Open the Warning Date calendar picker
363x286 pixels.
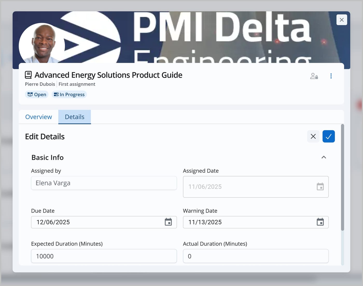click(320, 222)
